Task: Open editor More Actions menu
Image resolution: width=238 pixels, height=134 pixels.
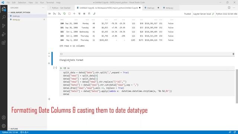Action: point(234,7)
